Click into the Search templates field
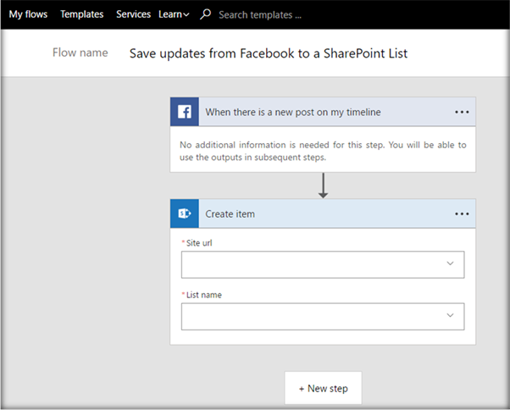 pyautogui.click(x=260, y=15)
